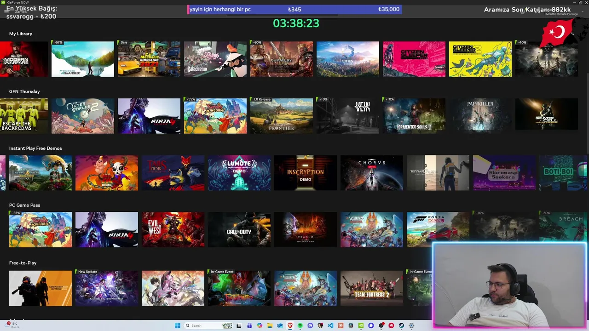The image size is (589, 331).
Task: Launch the Lumote Demo tile
Action: tap(239, 173)
